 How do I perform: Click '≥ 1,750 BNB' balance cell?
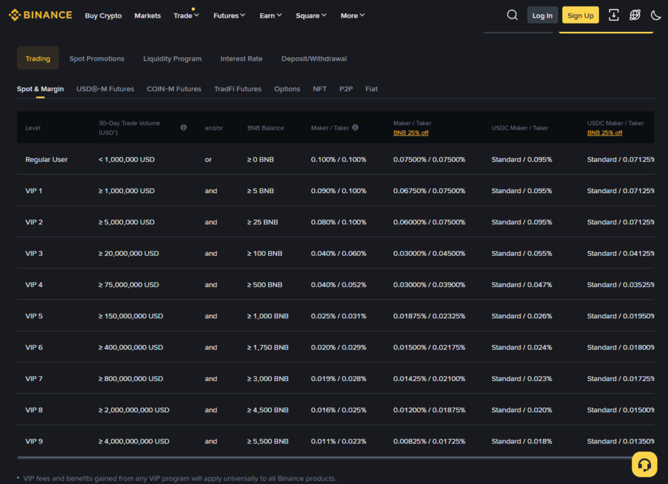point(267,347)
